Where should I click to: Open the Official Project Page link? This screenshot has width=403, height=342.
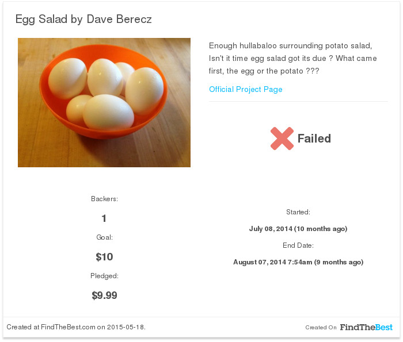(x=245, y=89)
